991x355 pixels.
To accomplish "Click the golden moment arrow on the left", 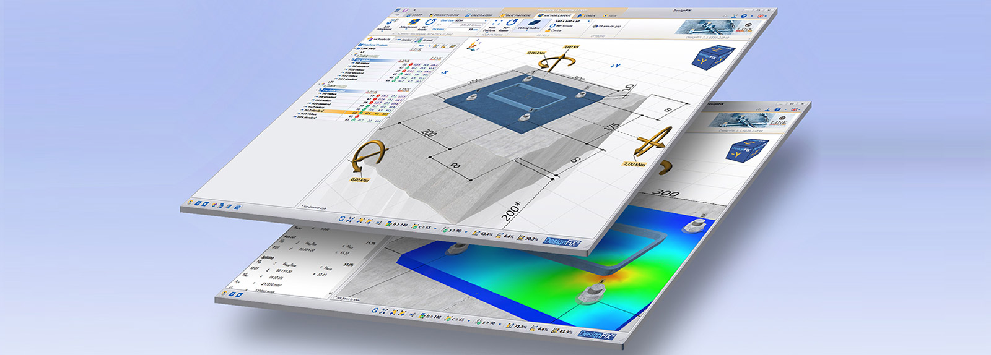I will (x=369, y=156).
